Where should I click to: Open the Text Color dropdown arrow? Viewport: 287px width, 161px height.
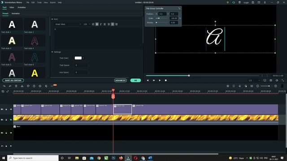click(x=83, y=58)
